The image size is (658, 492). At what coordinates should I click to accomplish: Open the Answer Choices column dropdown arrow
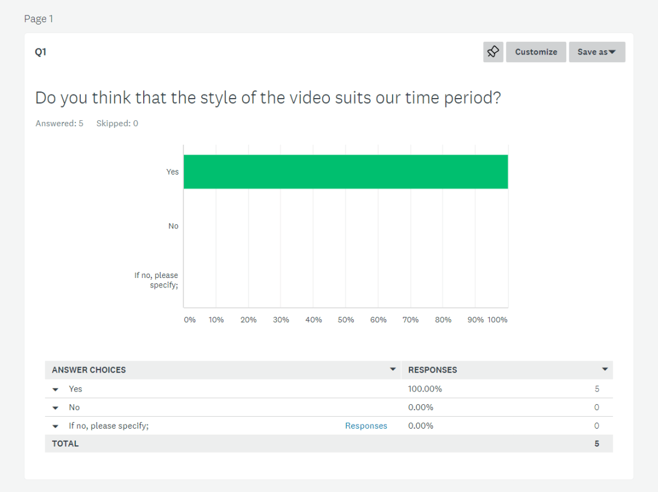click(x=393, y=369)
